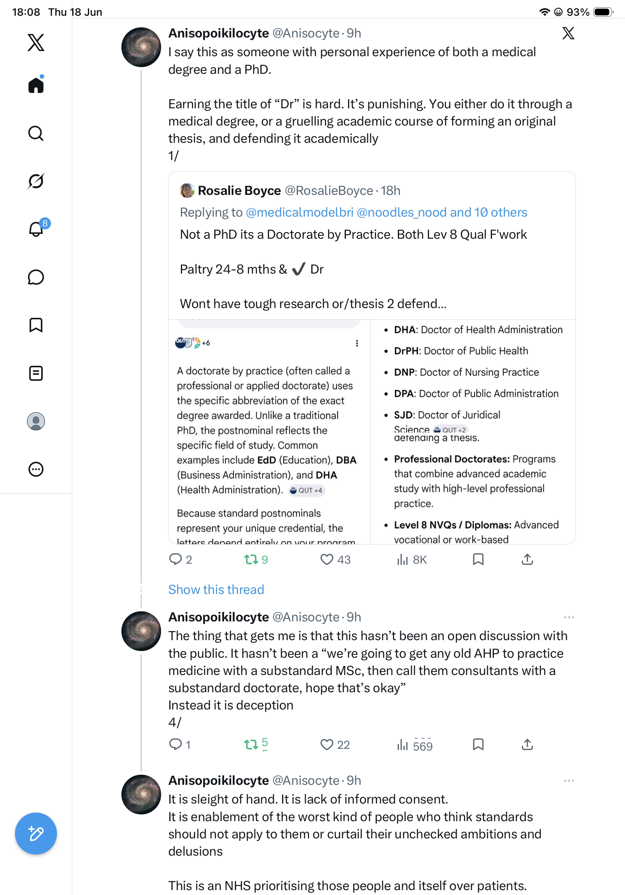The image size is (625, 895).
Task: Open three-dot menu on 4/ tweet
Action: tap(569, 617)
